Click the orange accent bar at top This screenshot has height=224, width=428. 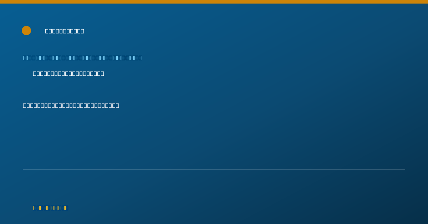[214, 2]
